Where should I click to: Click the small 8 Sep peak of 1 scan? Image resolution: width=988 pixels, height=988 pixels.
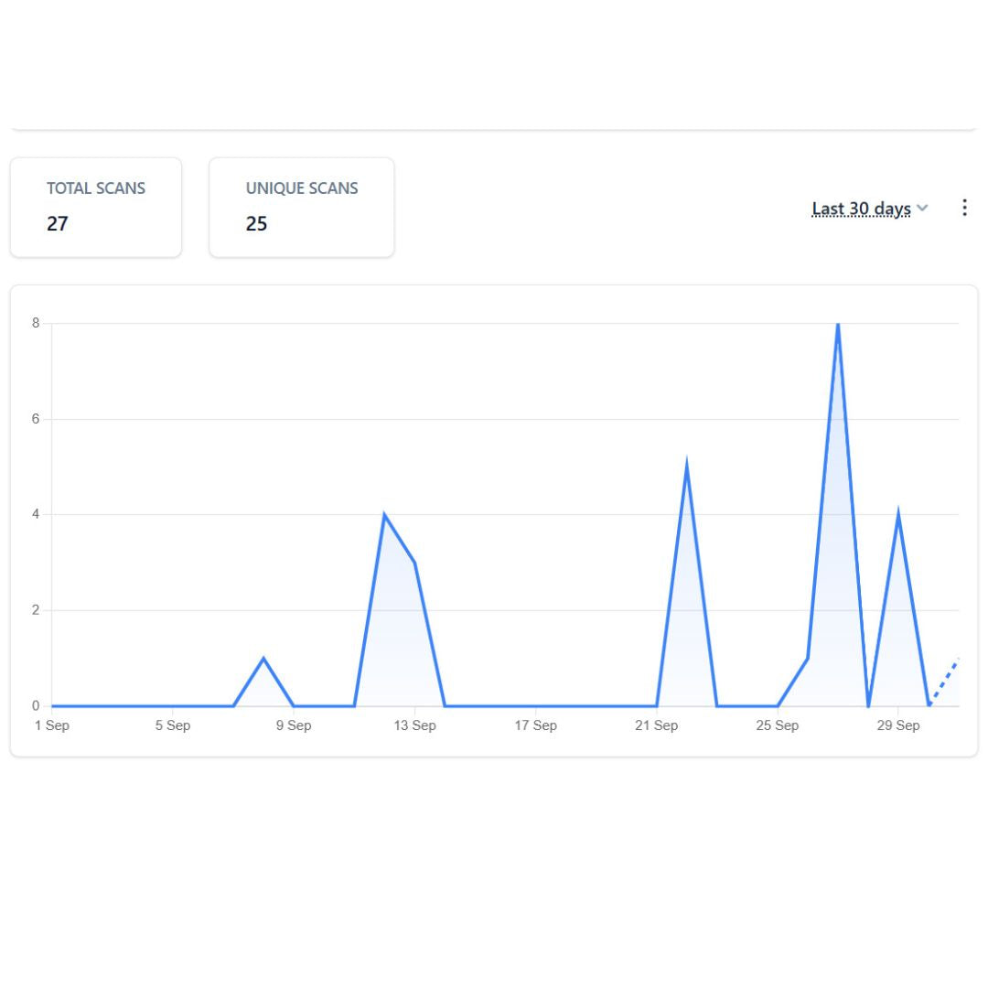tap(263, 658)
